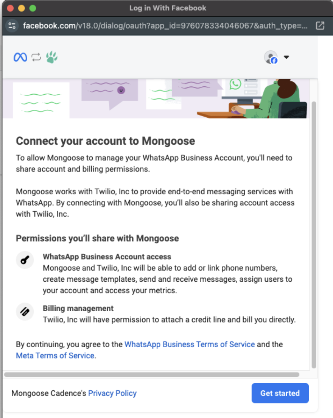Screen dimensions: 333x418
Task: Expand the account switcher dropdown arrow
Action: point(286,57)
